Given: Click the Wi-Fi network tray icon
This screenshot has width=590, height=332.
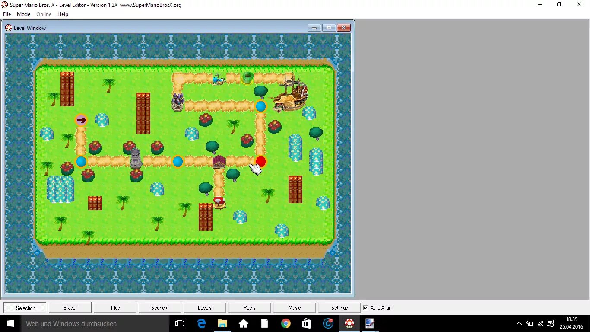Looking at the screenshot, I should click(x=540, y=323).
